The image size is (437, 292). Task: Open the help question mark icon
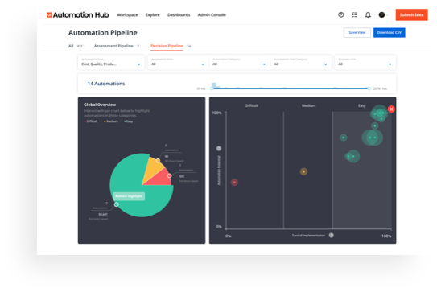[341, 14]
